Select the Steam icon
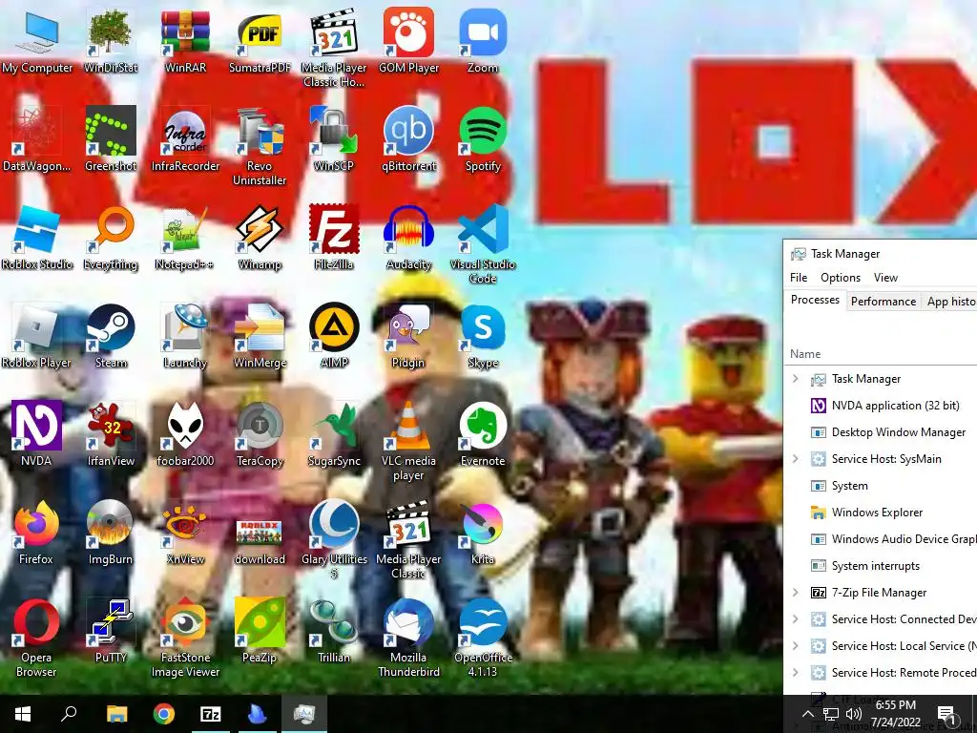Screen dimensions: 977x733 pos(111,336)
